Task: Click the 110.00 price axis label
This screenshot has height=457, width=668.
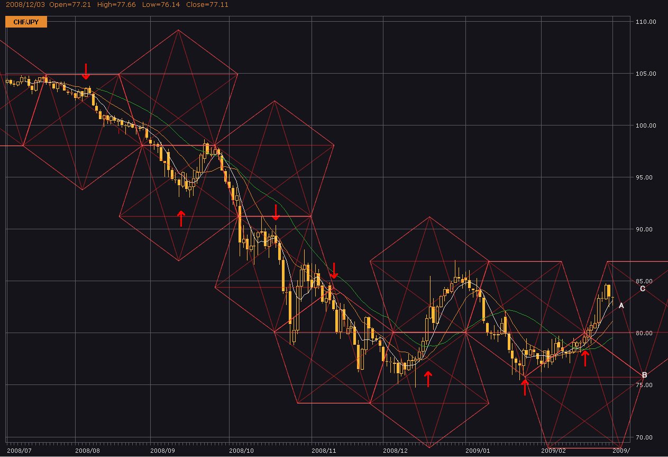Action: click(646, 22)
